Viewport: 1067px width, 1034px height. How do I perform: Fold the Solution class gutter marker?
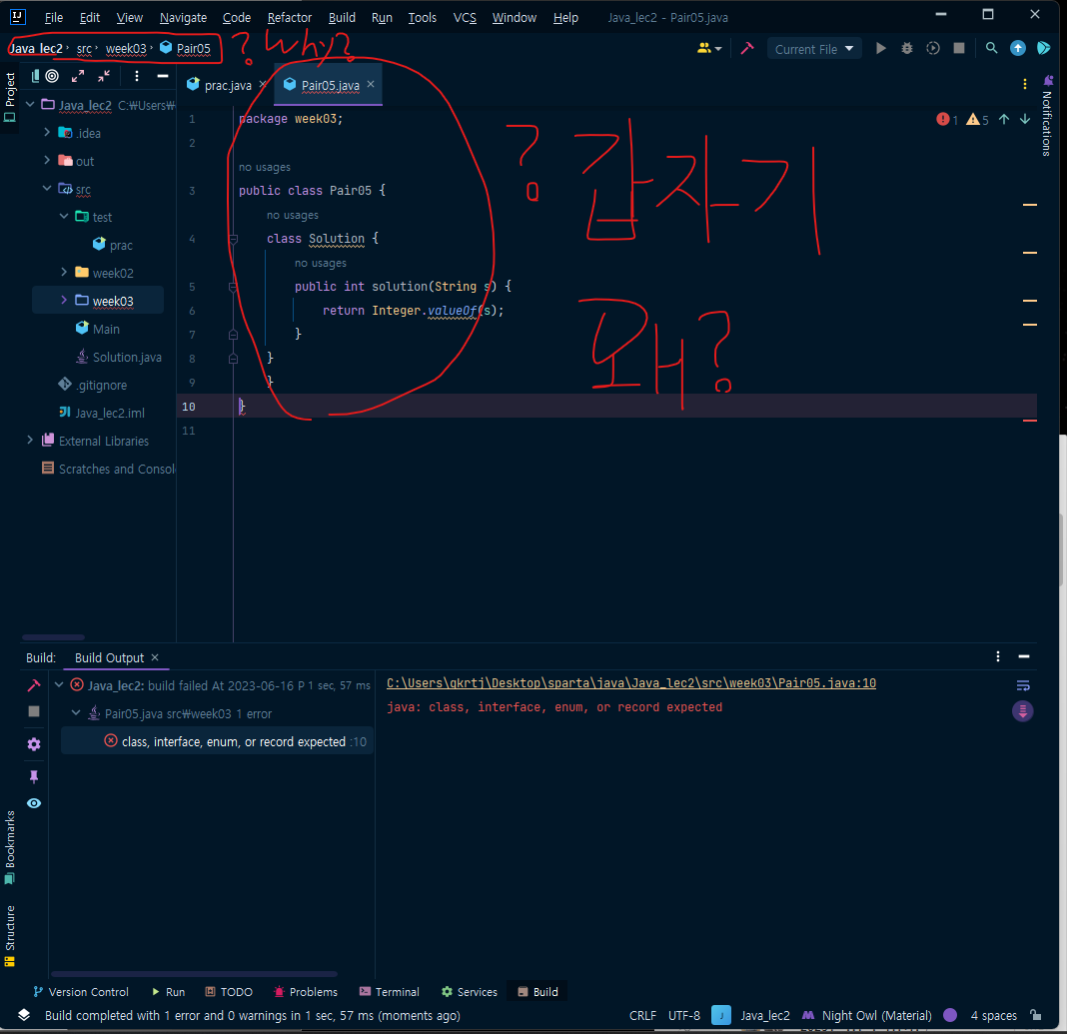(x=233, y=239)
